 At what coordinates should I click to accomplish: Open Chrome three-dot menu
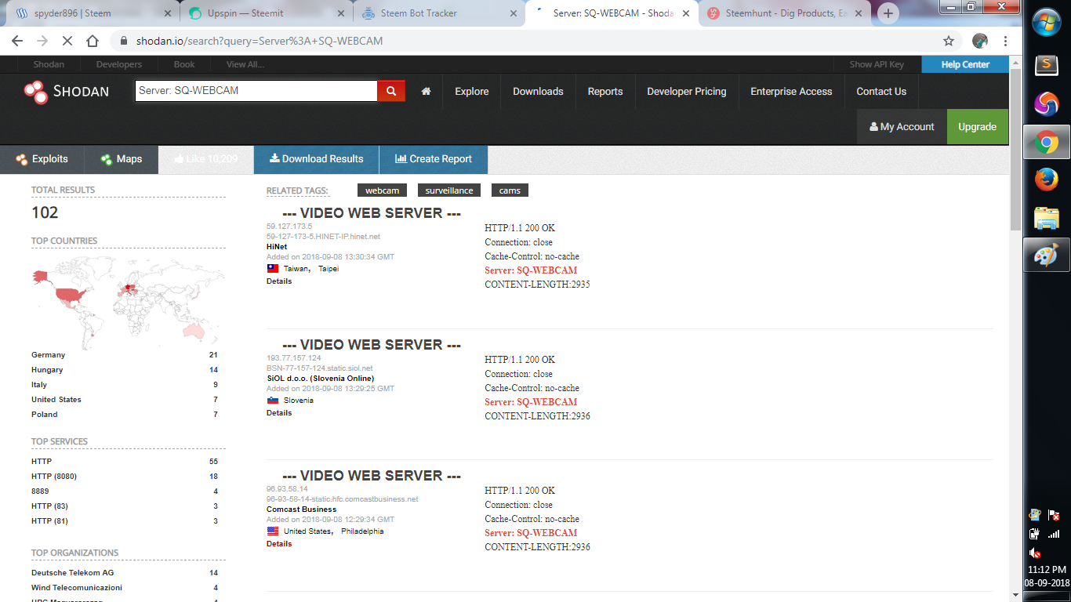(x=1005, y=41)
